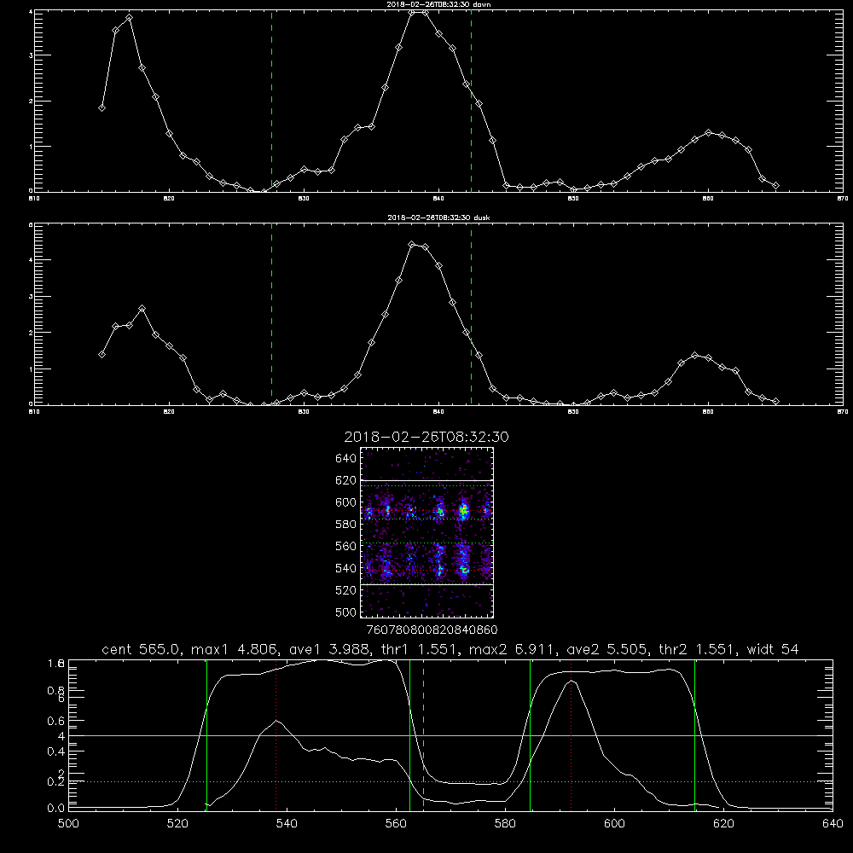Image resolution: width=853 pixels, height=853 pixels.
Task: Click the "2018-02-26T08:32:30 dawn" plot title
Action: [438, 4]
